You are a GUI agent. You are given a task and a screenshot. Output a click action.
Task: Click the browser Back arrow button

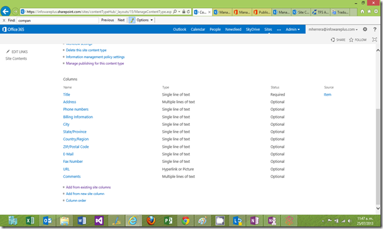6,11
